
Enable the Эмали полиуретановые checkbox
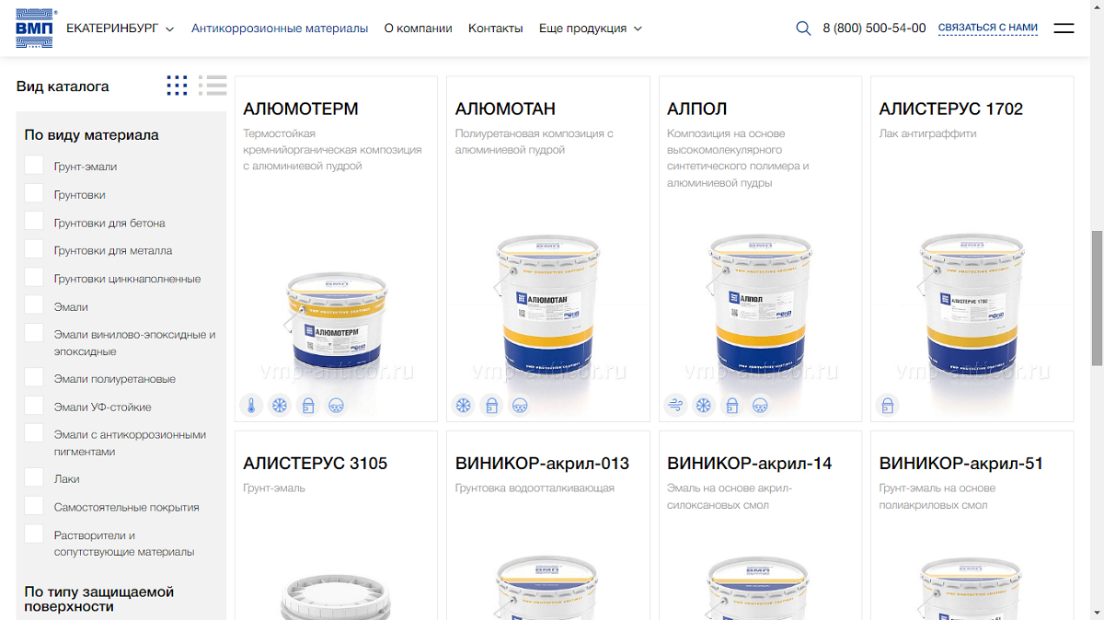[x=34, y=378]
